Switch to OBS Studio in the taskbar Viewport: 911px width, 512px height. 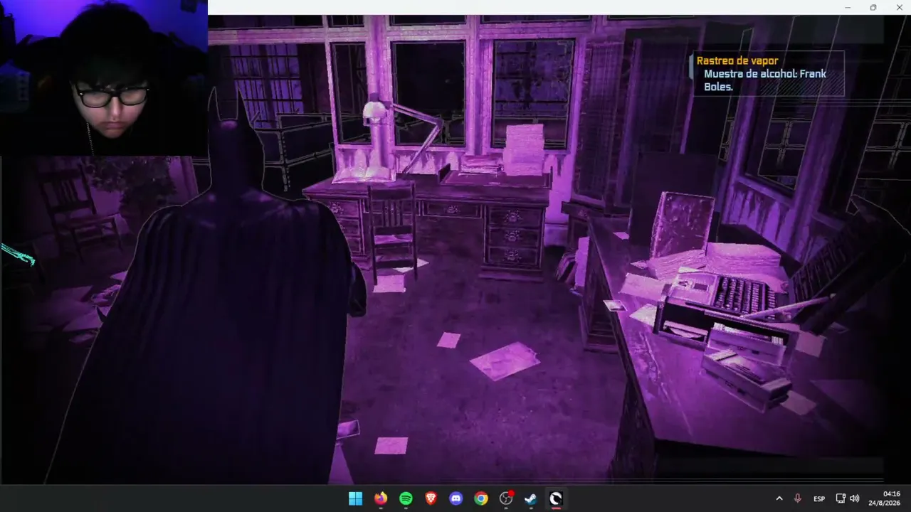click(x=506, y=498)
